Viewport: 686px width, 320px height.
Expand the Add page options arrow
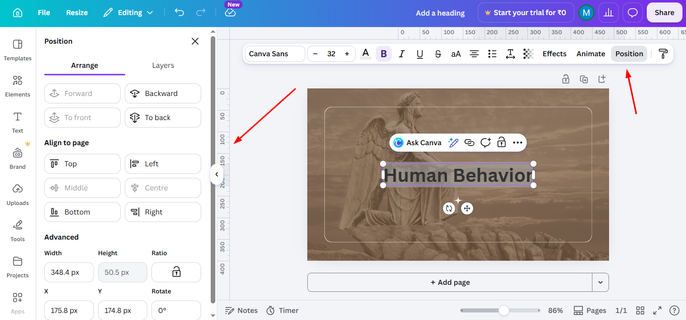coord(601,282)
